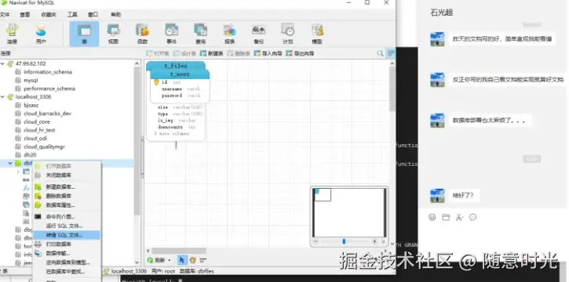Click the 打开表 (Open Table) button
The height and width of the screenshot is (282, 569).
158,53
